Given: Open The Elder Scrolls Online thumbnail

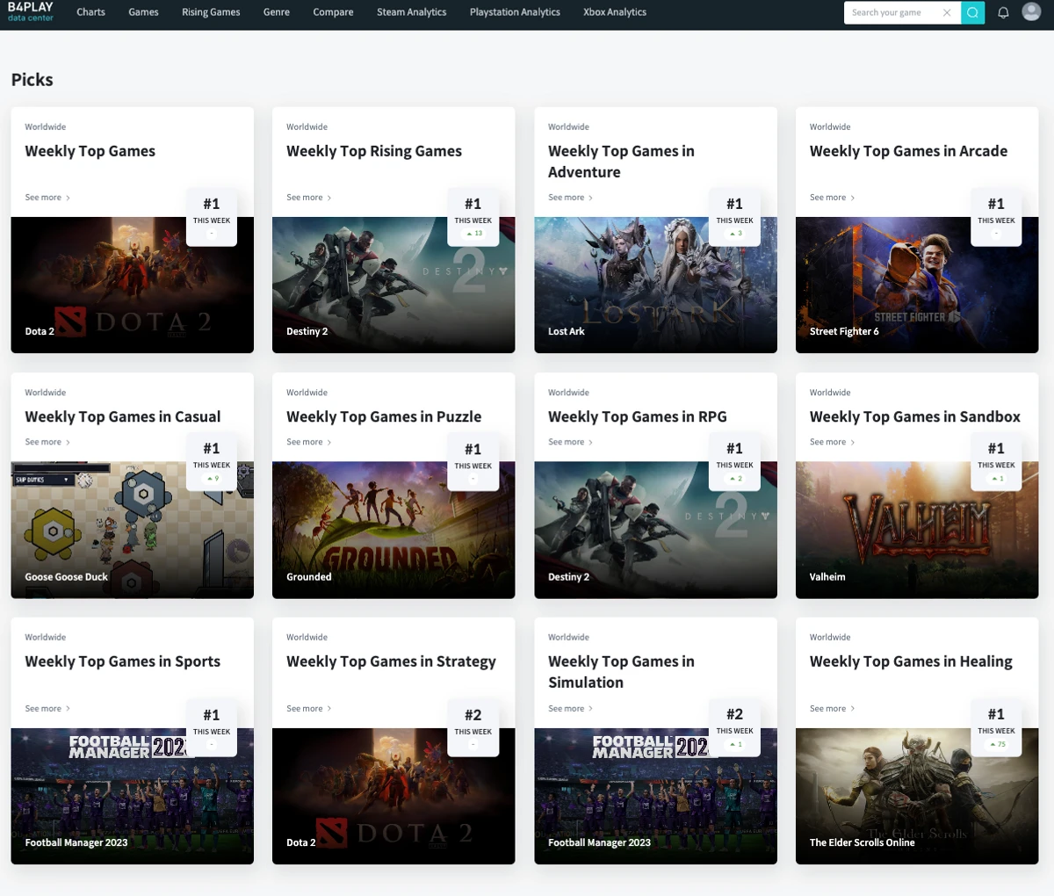Looking at the screenshot, I should point(917,796).
